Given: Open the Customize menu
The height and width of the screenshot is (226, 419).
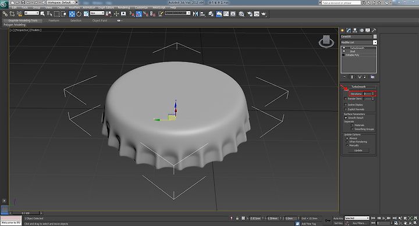Looking at the screenshot, I should 141,8.
